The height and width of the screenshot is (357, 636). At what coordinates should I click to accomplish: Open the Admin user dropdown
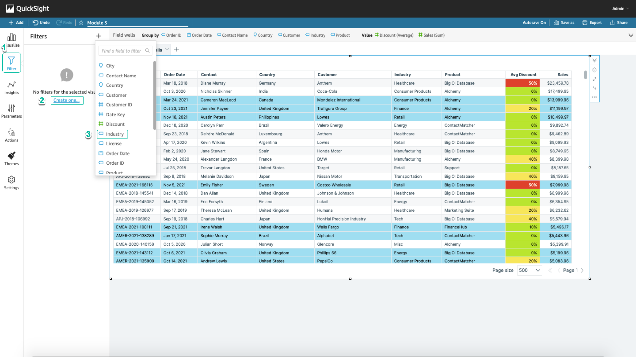tap(620, 9)
